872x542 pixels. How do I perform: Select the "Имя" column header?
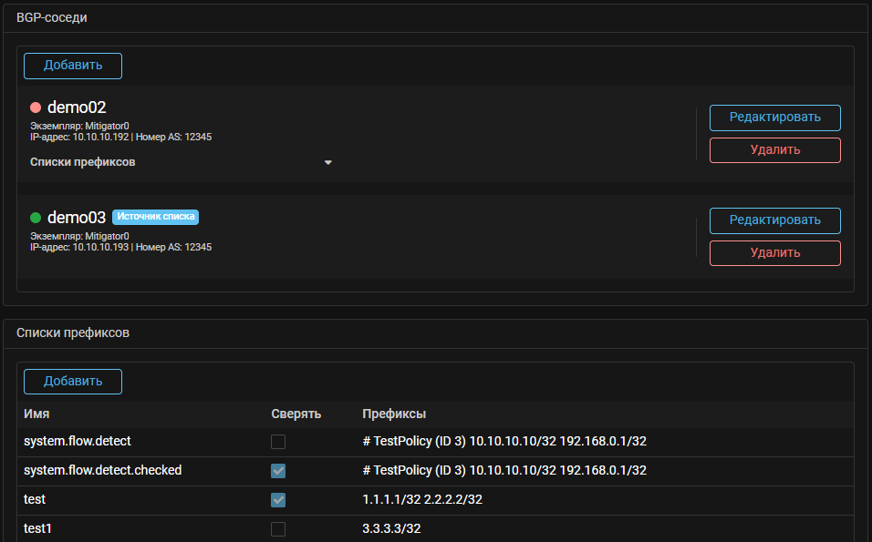(36, 414)
